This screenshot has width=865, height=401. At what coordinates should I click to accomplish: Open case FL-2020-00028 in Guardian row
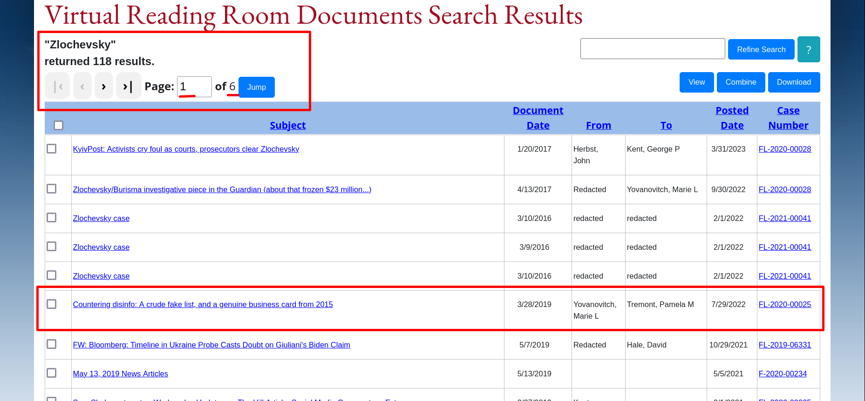(785, 189)
